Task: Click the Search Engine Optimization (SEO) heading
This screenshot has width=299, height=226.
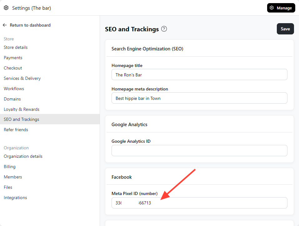Action: coord(147,49)
